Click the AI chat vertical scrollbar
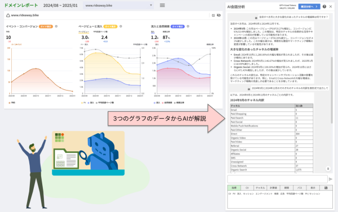The height and width of the screenshot is (212, 338). coord(332,90)
